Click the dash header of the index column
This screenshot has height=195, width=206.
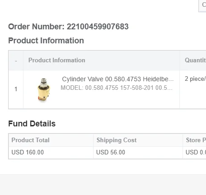(x=16, y=60)
